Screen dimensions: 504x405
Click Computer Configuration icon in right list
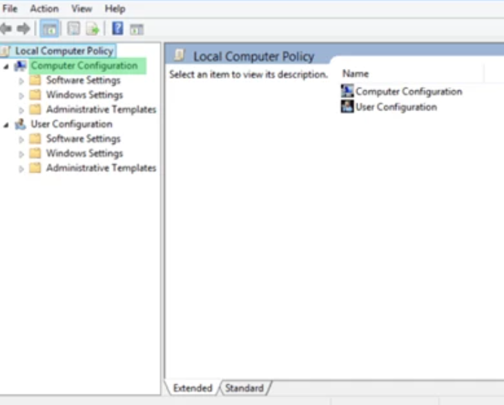347,91
